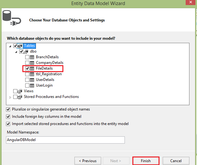Select the UserDetails label
Screen dimensions: 197x165
click(45, 80)
